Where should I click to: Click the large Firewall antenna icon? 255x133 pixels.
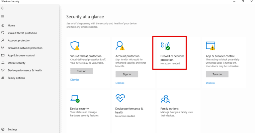coord(165,46)
